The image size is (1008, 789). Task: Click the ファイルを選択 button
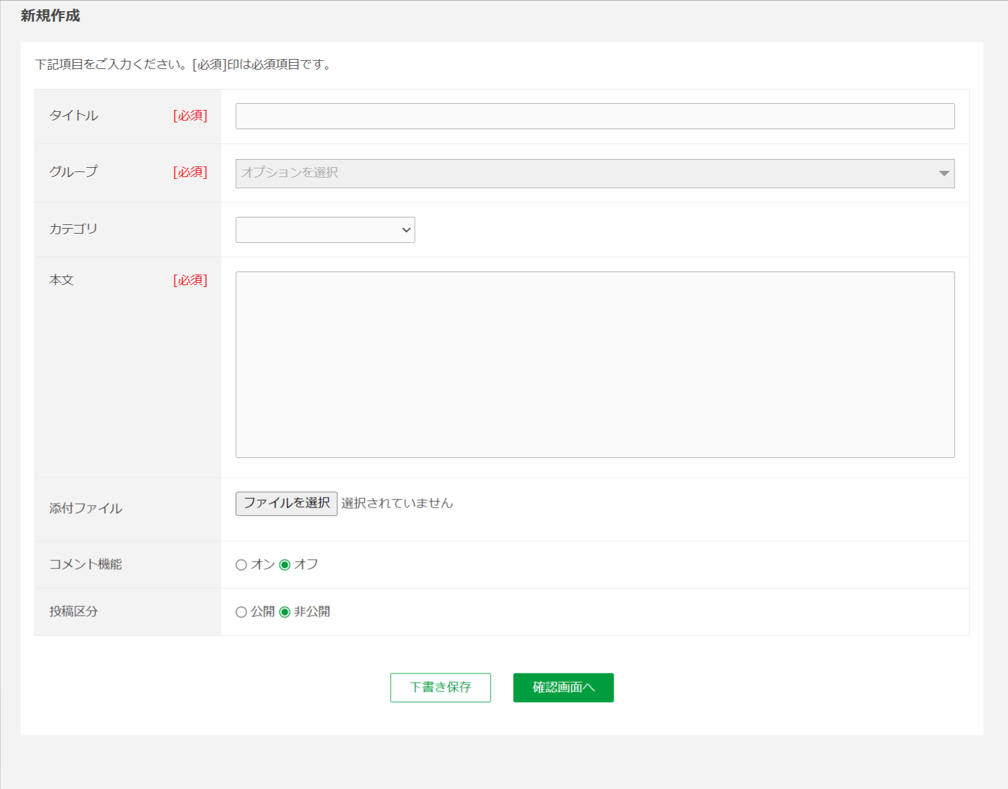point(286,503)
